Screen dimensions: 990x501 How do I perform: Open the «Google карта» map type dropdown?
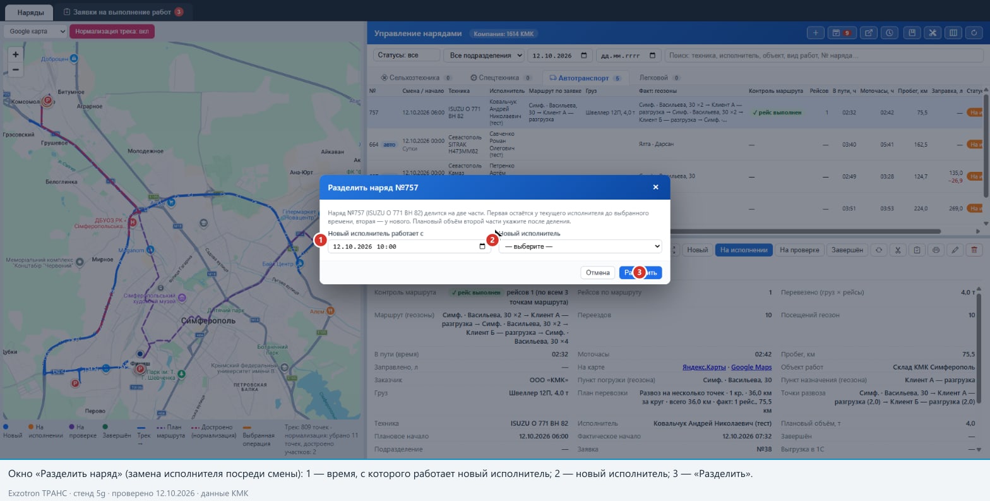(x=35, y=31)
